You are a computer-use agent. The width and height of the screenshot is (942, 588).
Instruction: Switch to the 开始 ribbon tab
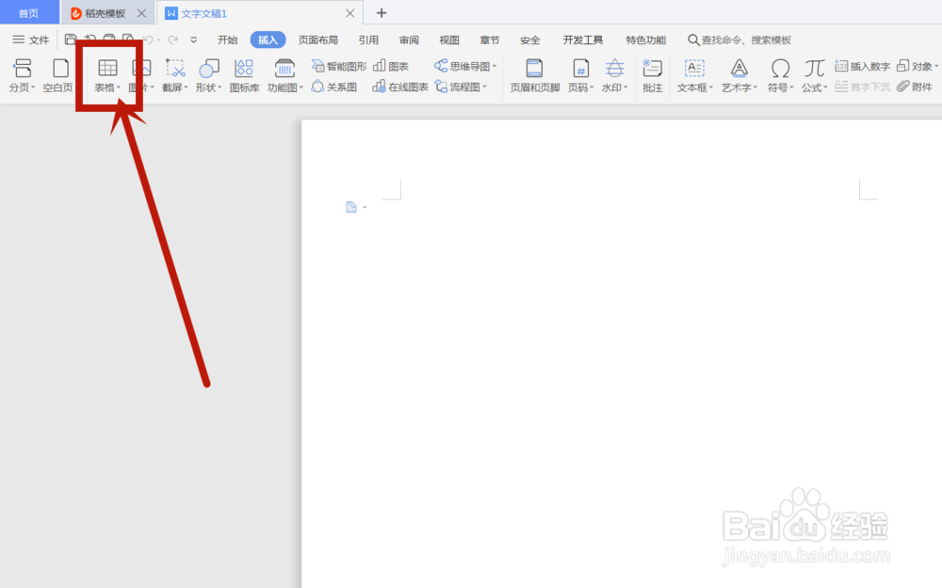(x=228, y=40)
